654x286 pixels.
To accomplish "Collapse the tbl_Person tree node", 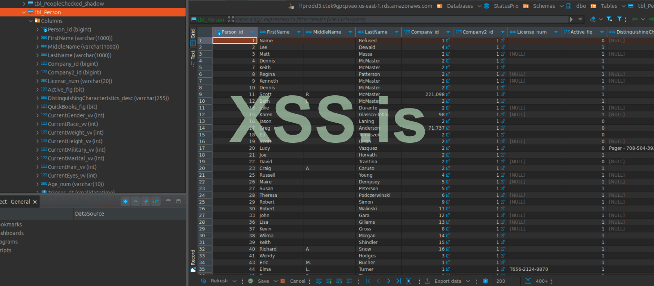I will click(24, 12).
